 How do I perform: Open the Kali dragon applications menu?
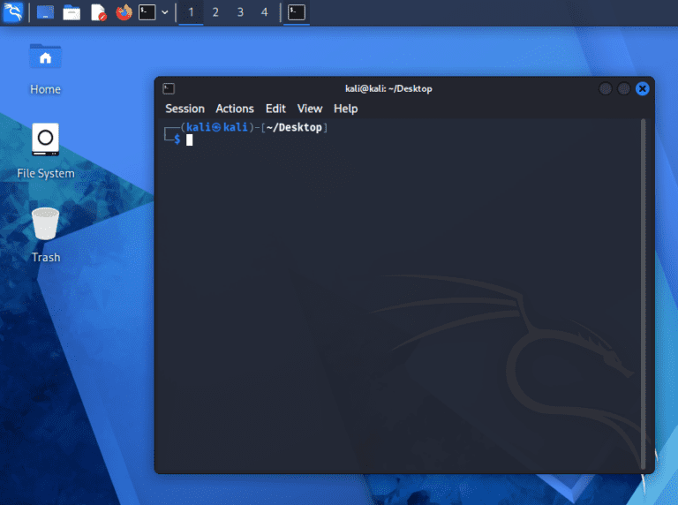point(13,12)
